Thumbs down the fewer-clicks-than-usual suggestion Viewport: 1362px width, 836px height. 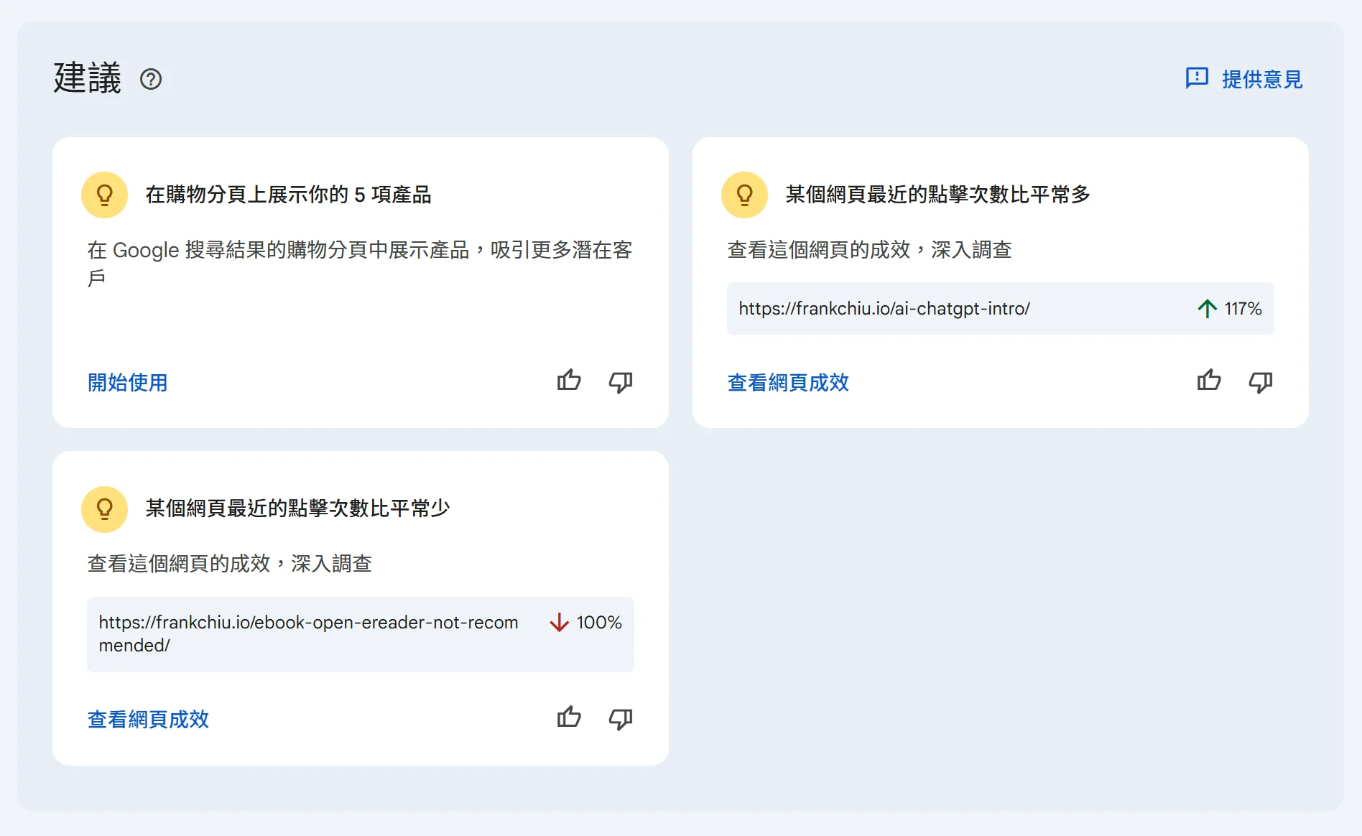pyautogui.click(x=621, y=718)
